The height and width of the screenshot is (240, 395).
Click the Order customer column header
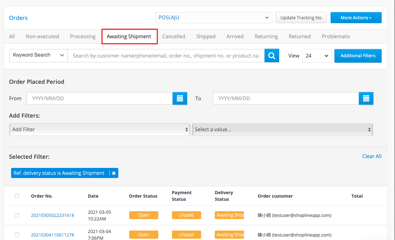(275, 196)
